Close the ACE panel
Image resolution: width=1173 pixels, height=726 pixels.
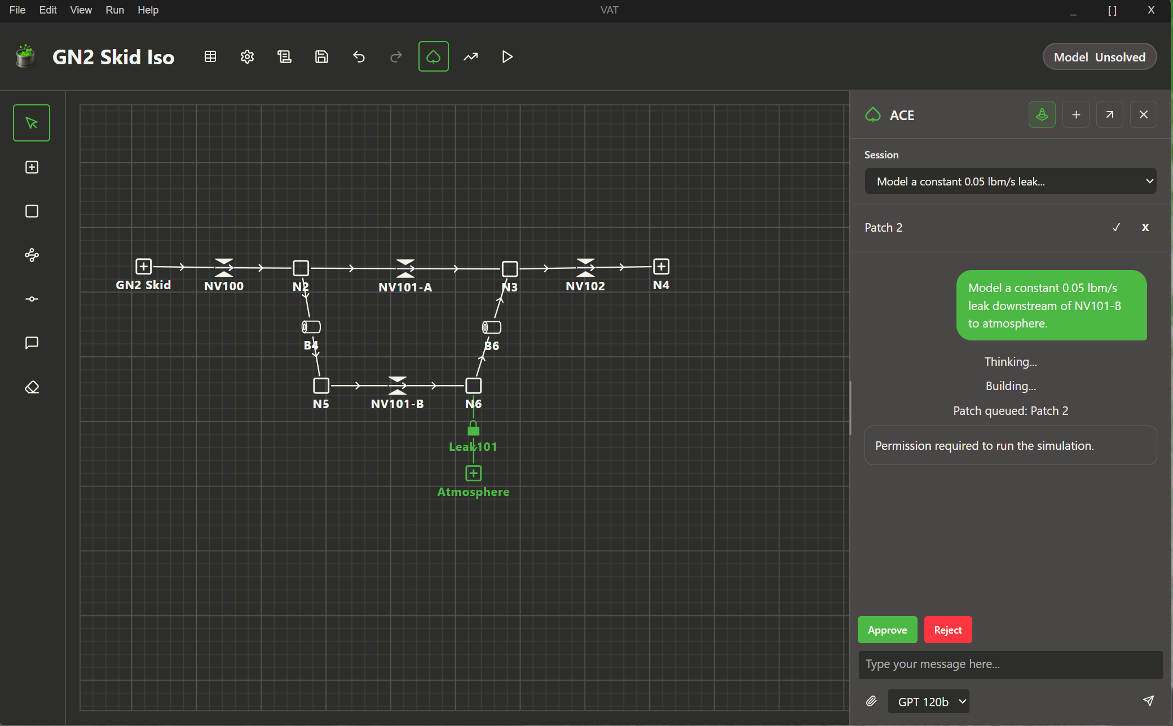click(1144, 114)
